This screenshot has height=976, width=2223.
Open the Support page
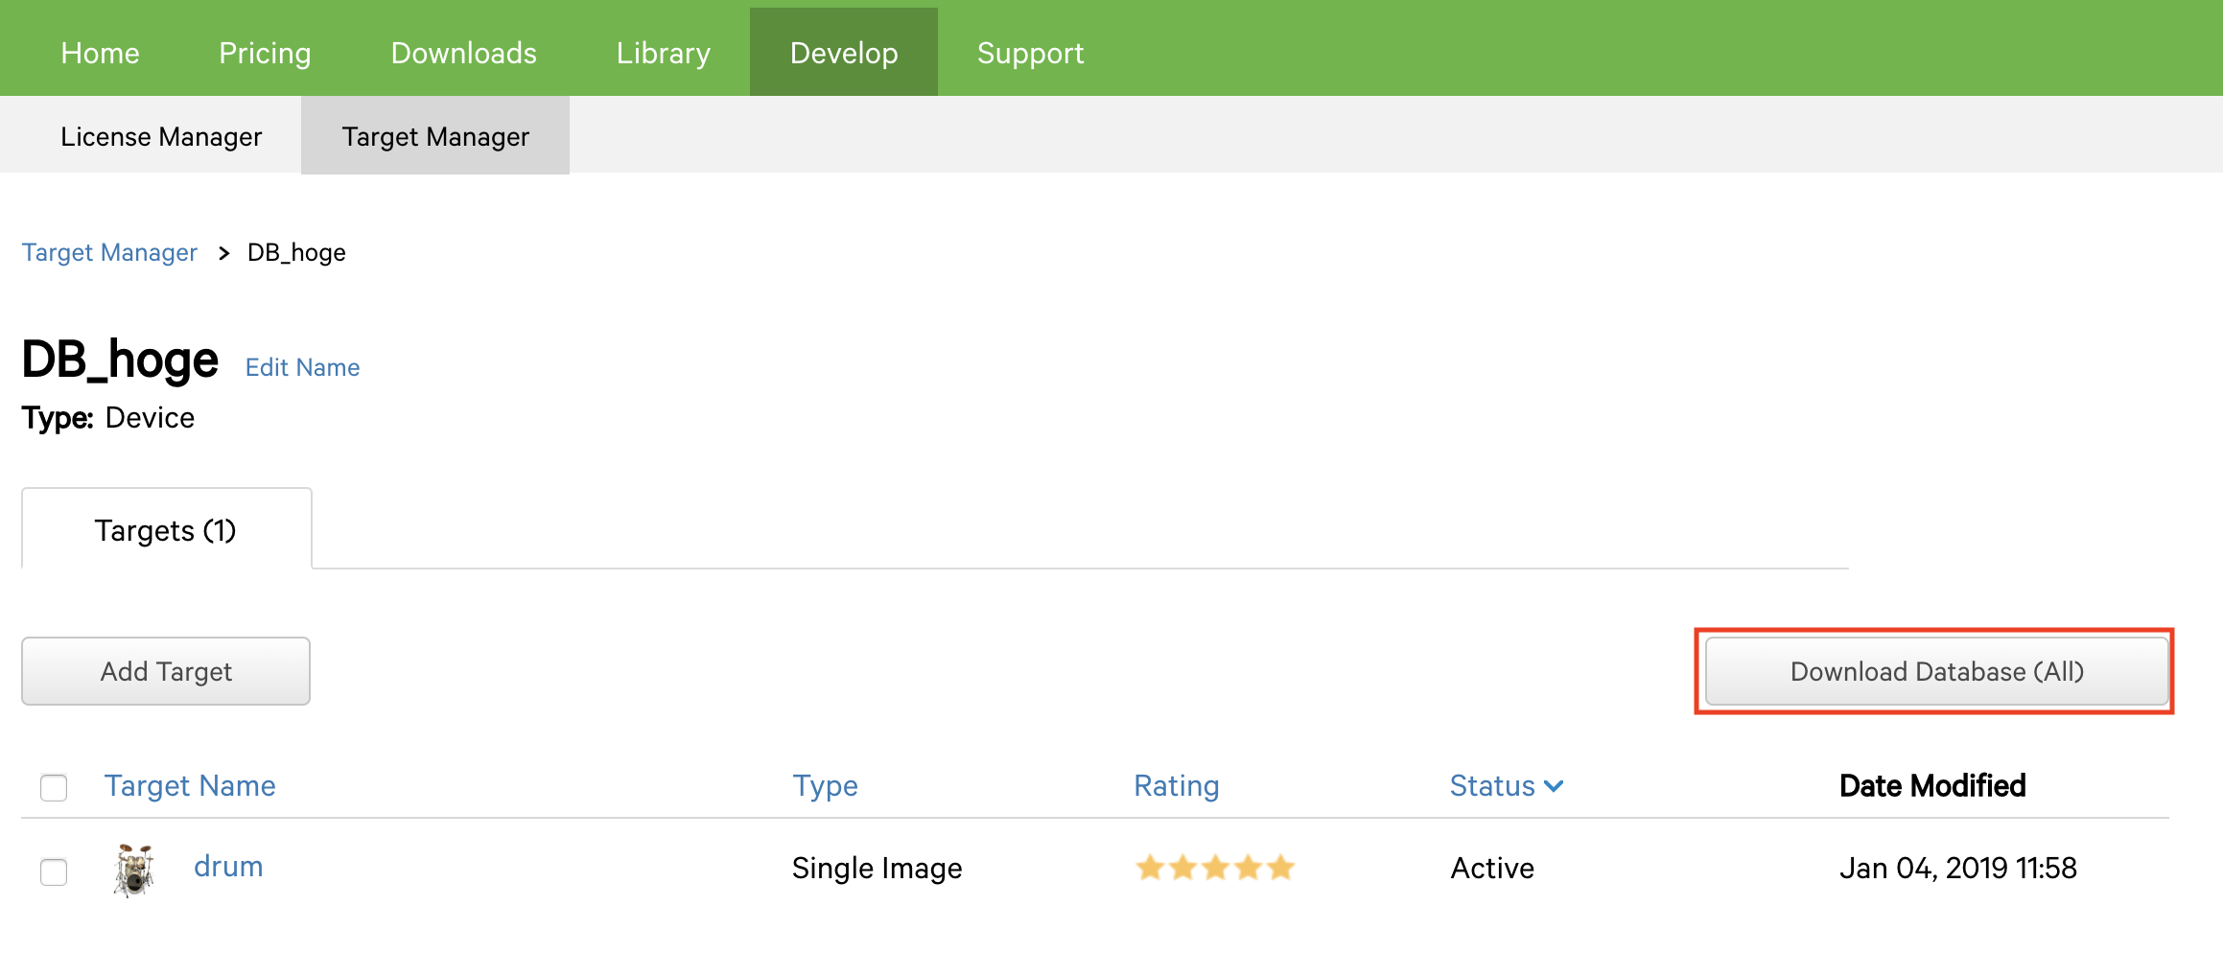point(1030,53)
